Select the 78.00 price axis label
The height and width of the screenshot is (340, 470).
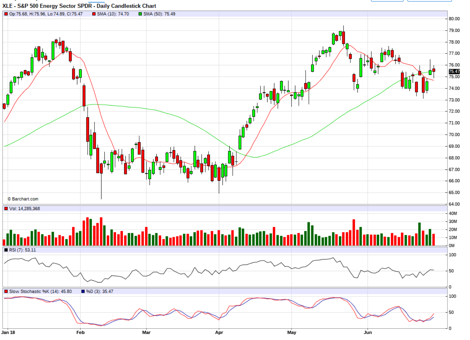click(x=454, y=42)
